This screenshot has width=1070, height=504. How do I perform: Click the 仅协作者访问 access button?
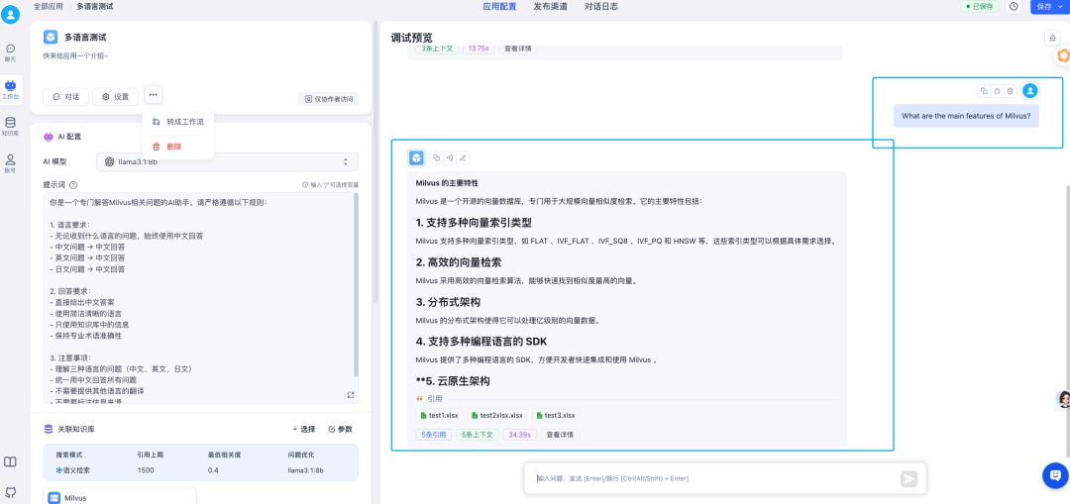point(328,99)
